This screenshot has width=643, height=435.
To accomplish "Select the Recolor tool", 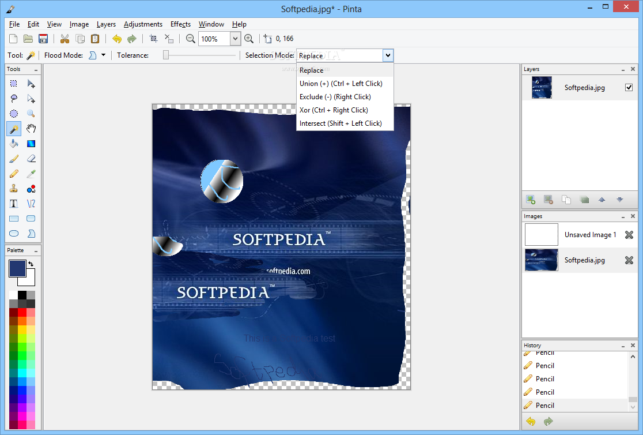I will (31, 189).
